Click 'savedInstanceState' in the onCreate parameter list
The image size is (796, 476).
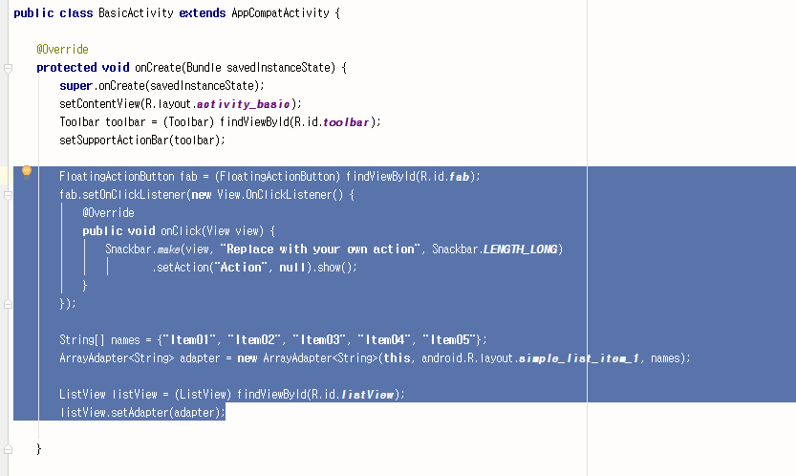(279, 68)
